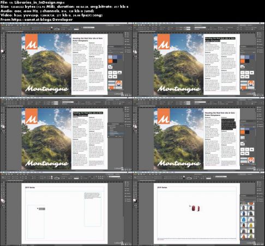Click the Video codec info line in the header
This screenshot has height=246, width=265.
pyautogui.click(x=51, y=15)
